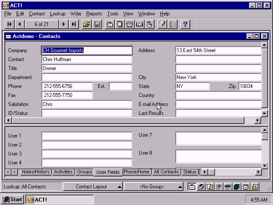Schedule a meeting with the handshake icon
Image resolution: width=273 pixels, height=205 pixels.
tap(139, 24)
